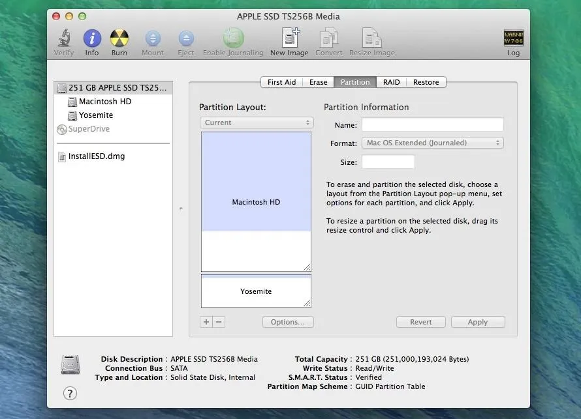The height and width of the screenshot is (419, 581).
Task: Click Macintosh HD partition resize handle
Action: 307,267
